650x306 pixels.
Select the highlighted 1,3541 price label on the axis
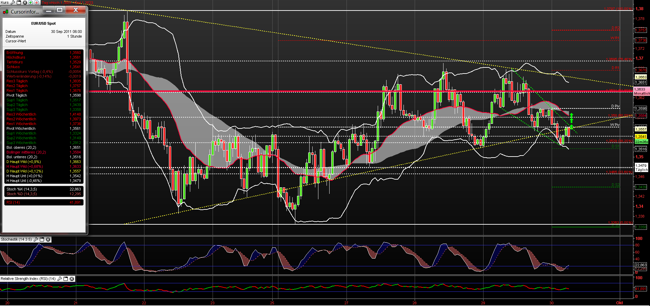[x=641, y=136]
